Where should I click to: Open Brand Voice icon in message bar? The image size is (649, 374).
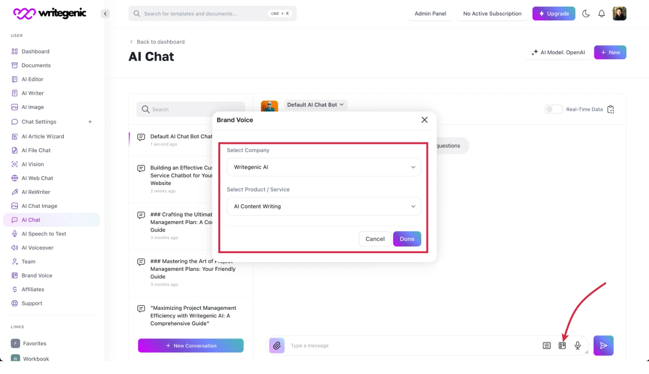point(562,346)
